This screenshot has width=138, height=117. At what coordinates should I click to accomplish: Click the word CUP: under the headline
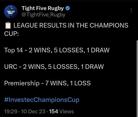point(11,34)
